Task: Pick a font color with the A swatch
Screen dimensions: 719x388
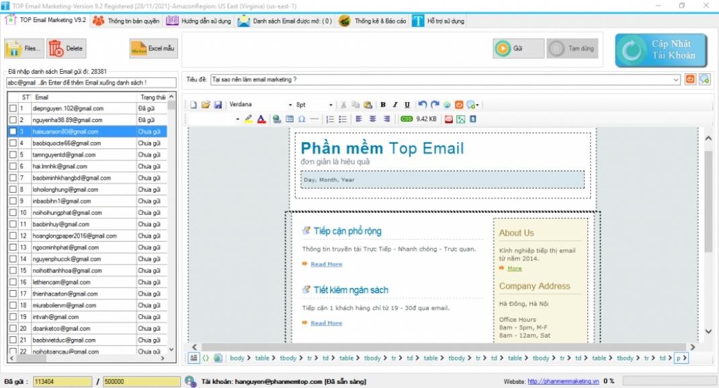Action: click(259, 119)
